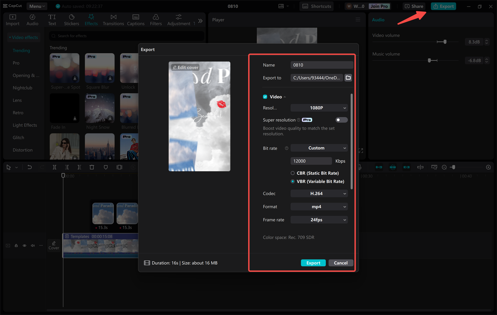The image size is (497, 315).
Task: Open the Format mp4 dropdown
Action: click(x=319, y=207)
